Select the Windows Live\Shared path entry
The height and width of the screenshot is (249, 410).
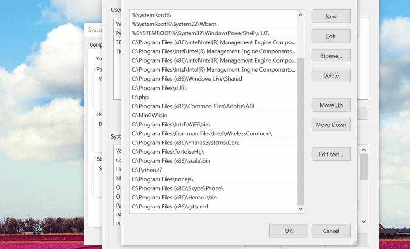(x=213, y=79)
